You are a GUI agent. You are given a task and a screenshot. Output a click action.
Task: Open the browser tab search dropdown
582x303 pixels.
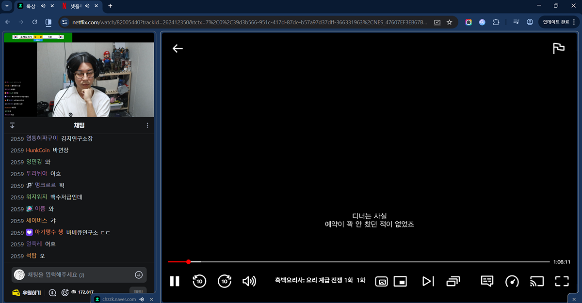pos(7,6)
